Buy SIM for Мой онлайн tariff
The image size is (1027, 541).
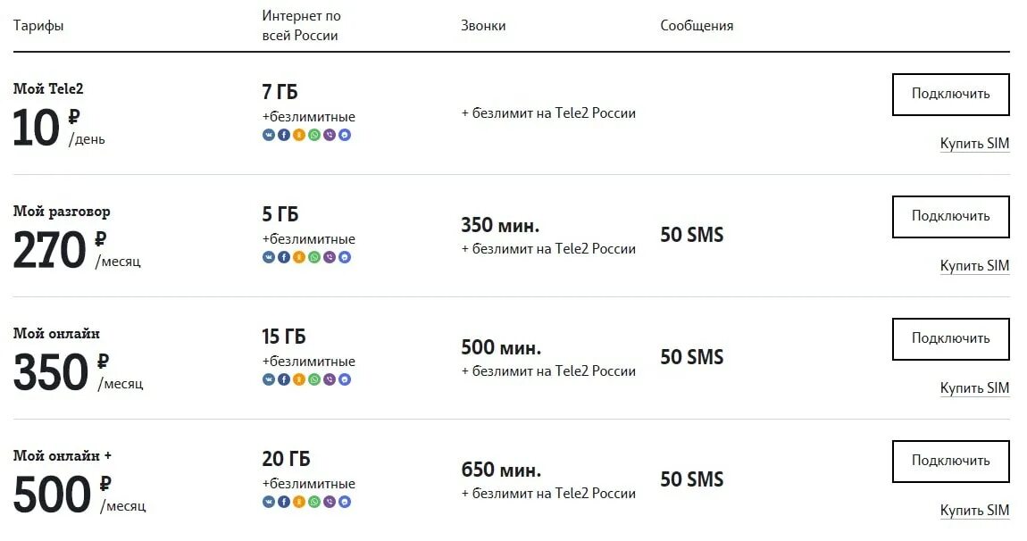point(974,388)
